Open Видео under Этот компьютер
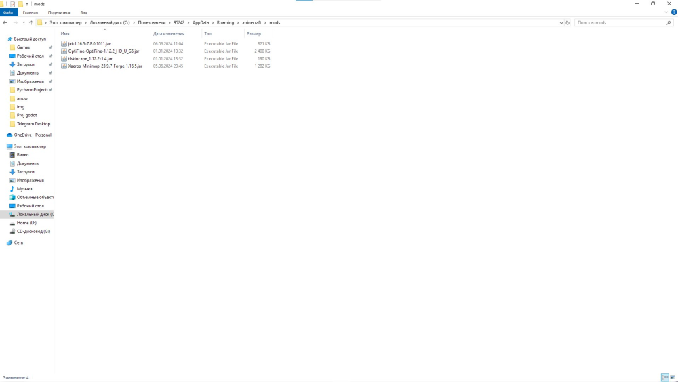The width and height of the screenshot is (678, 382). point(22,154)
